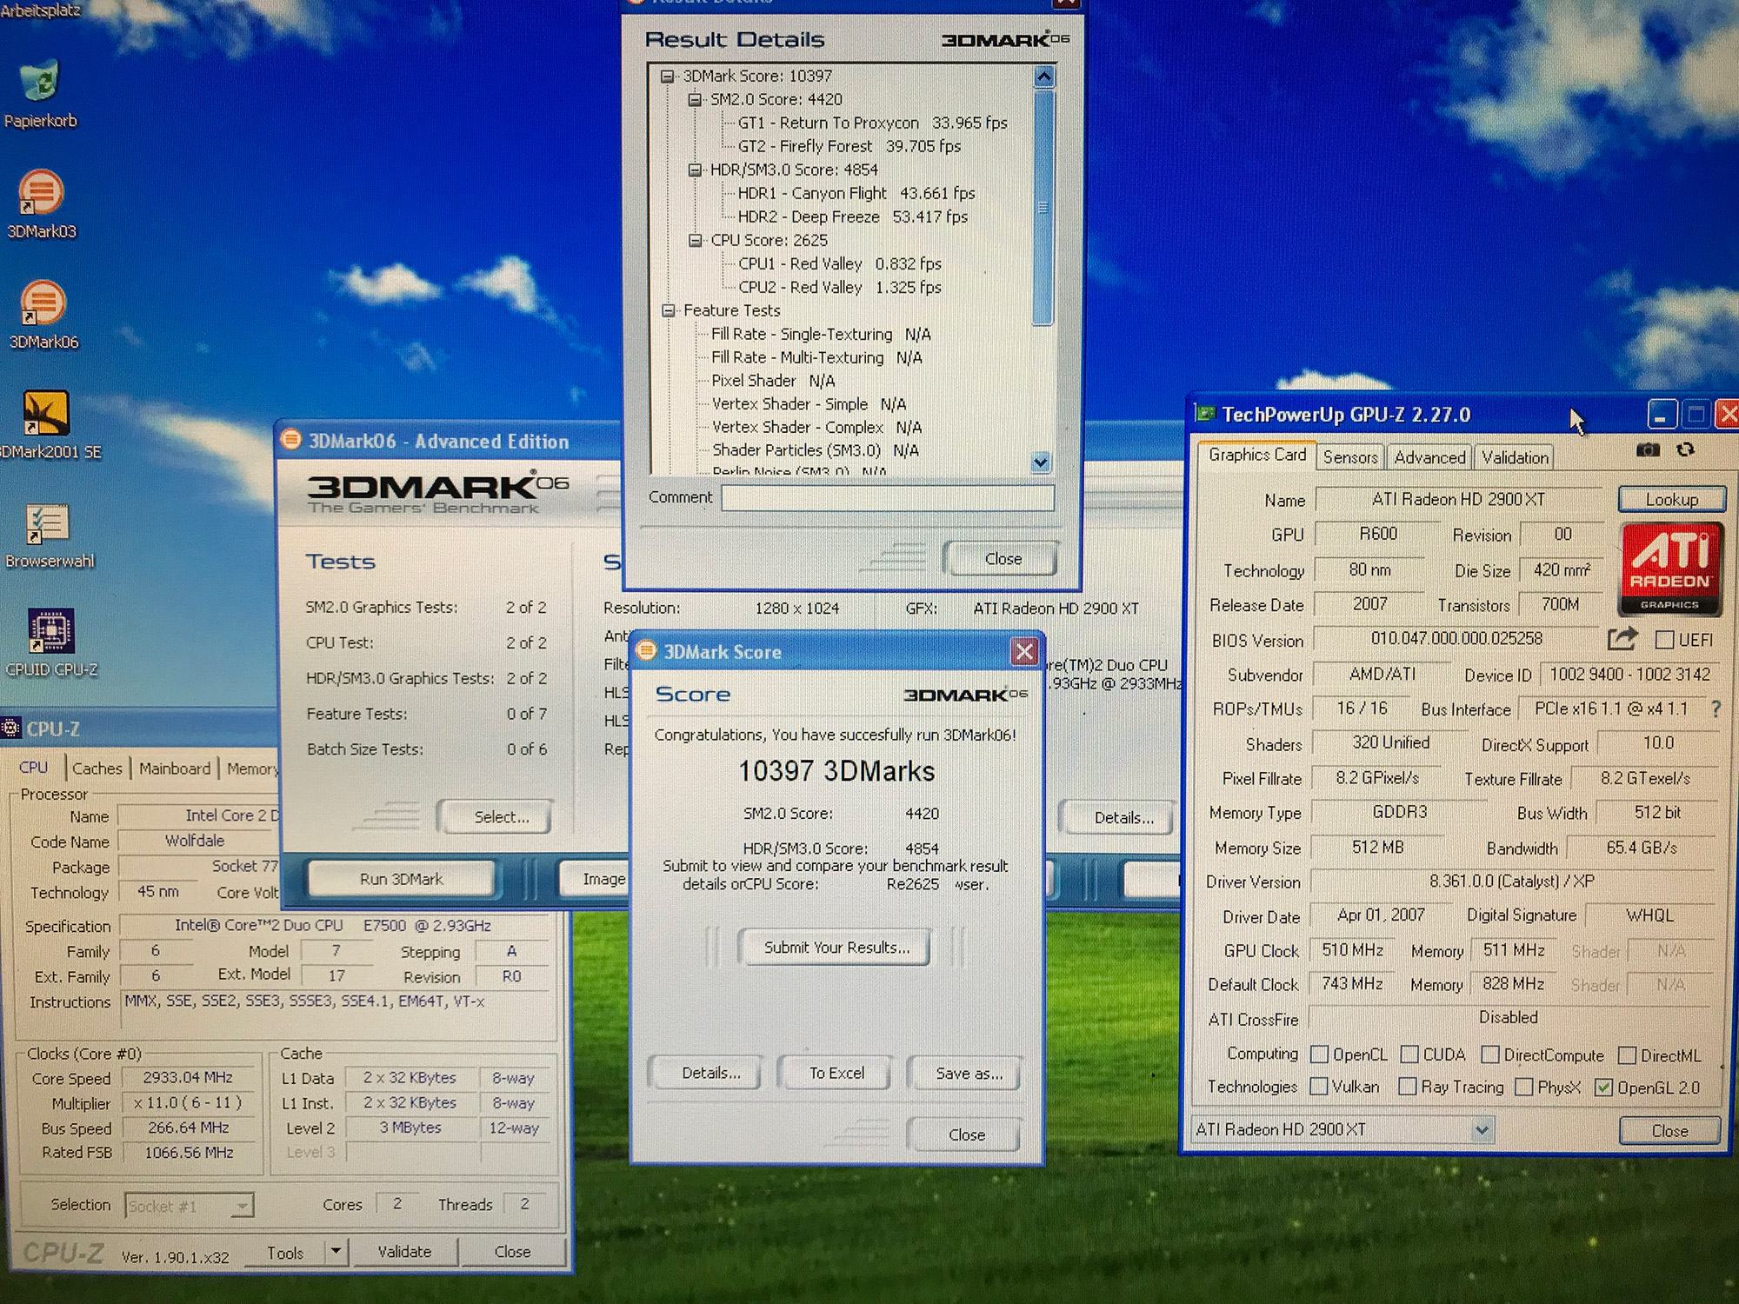Click the GPU-Z Close button

click(x=1669, y=1130)
